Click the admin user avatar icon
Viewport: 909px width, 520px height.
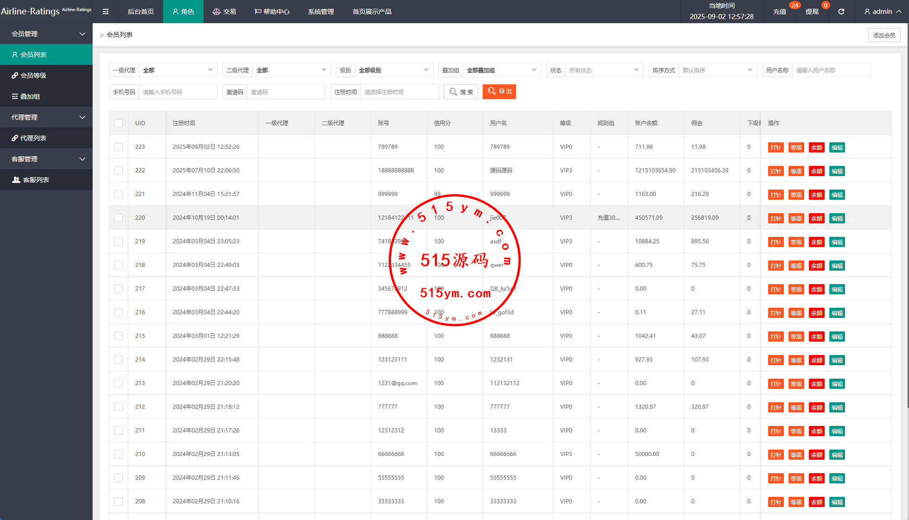pos(867,12)
